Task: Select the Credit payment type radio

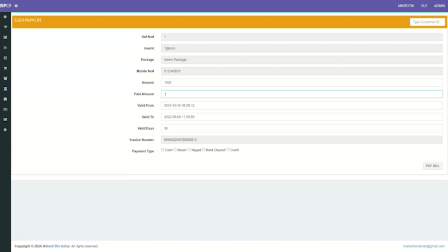Action: tap(228, 150)
